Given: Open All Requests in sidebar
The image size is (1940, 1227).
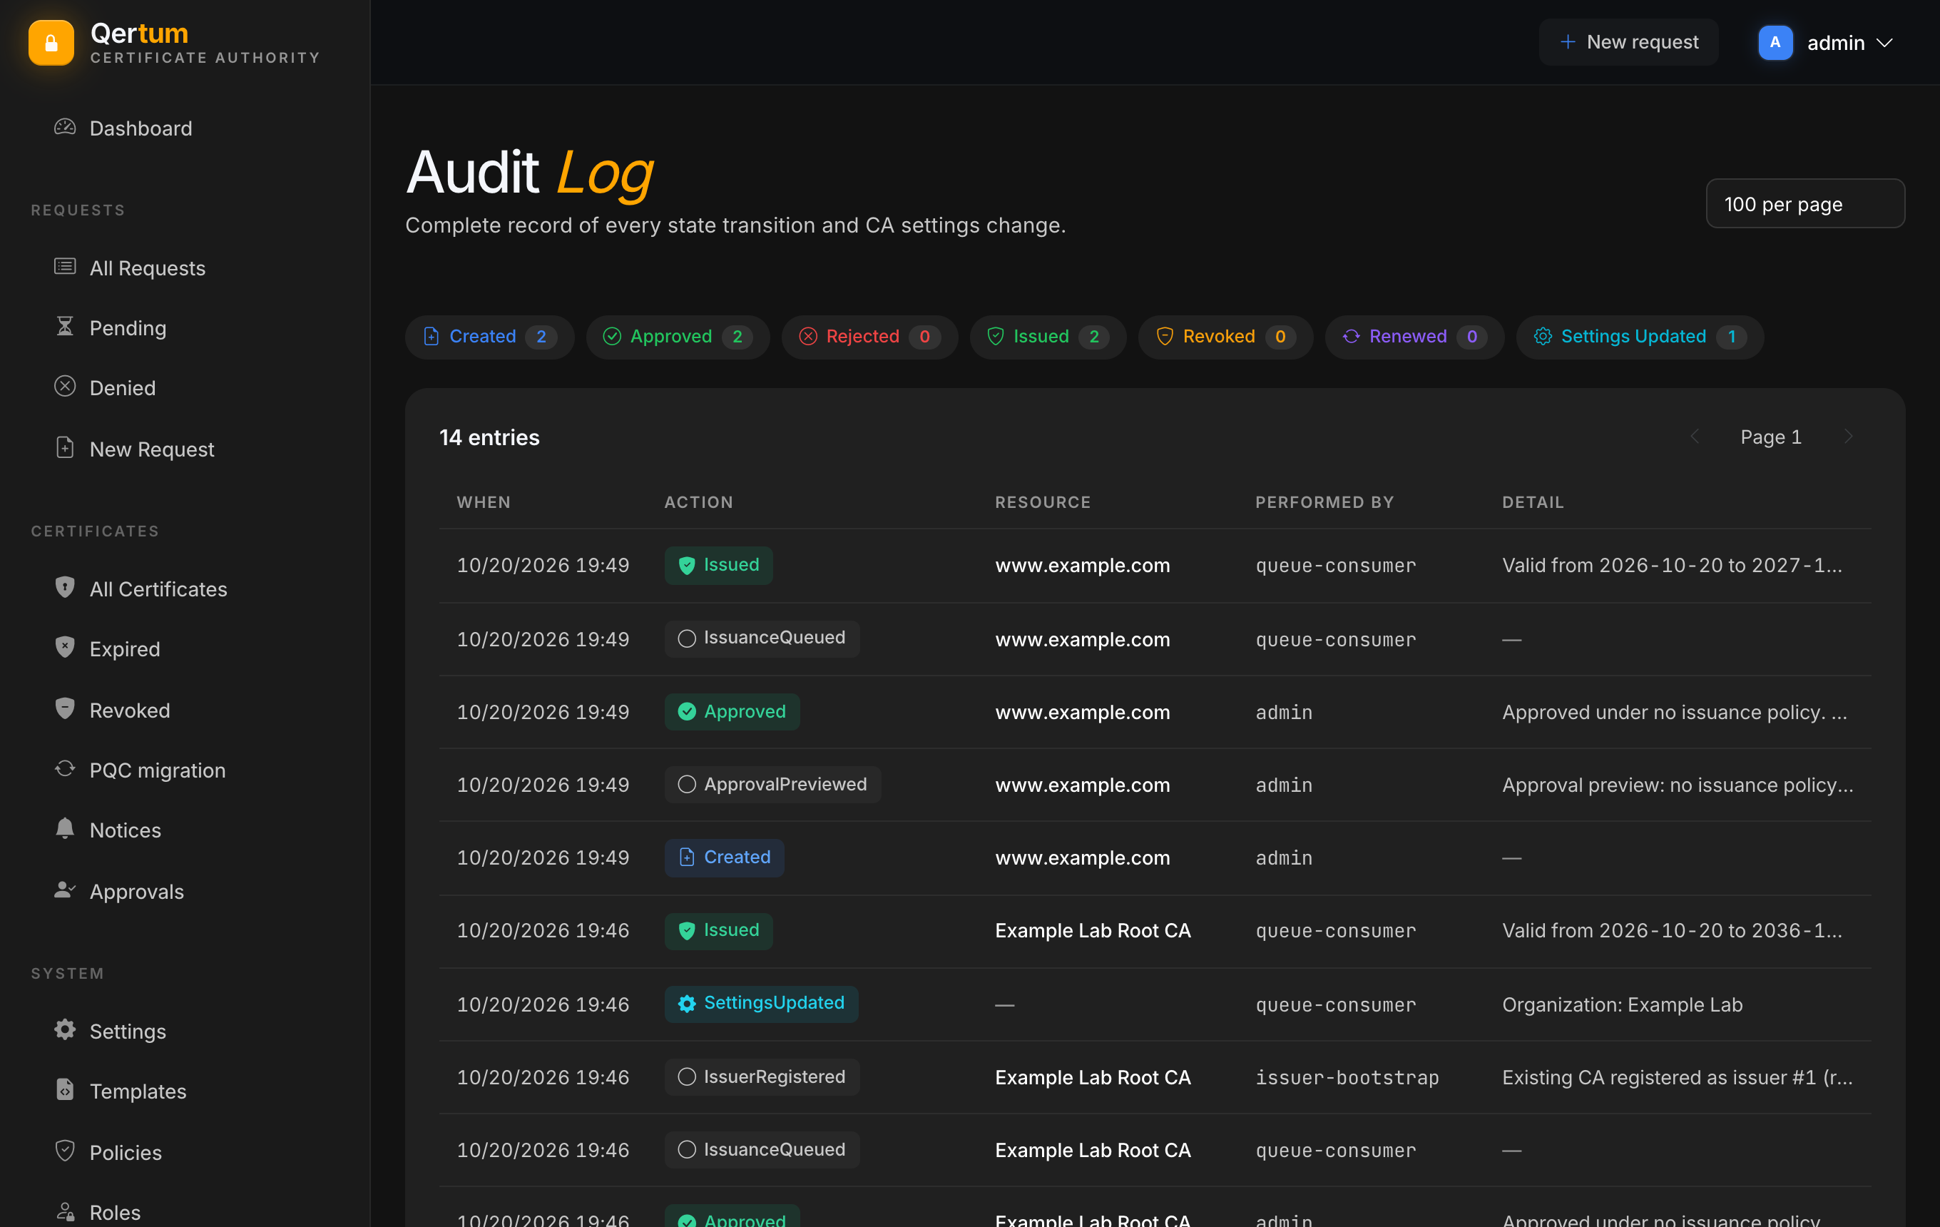Looking at the screenshot, I should pos(148,268).
